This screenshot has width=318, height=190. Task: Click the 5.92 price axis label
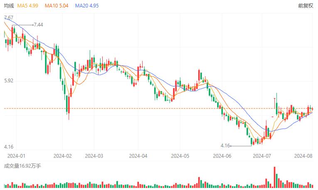coord(8,81)
